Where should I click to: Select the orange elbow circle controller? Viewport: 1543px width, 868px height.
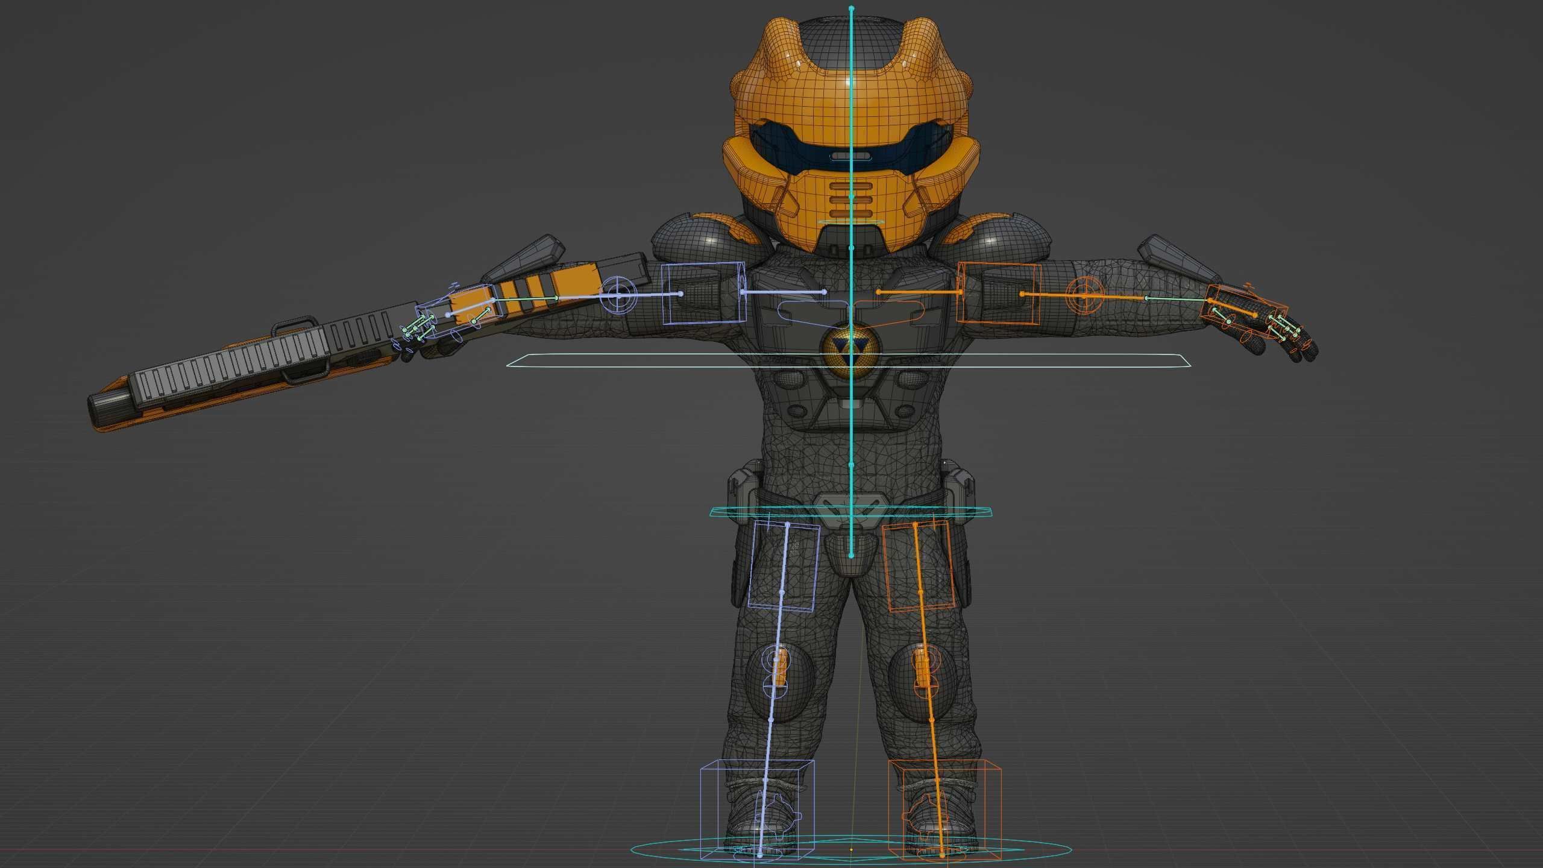[1084, 296]
